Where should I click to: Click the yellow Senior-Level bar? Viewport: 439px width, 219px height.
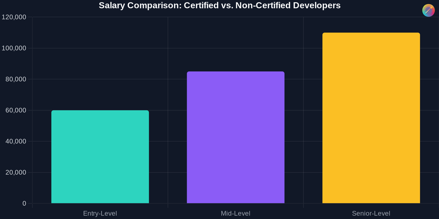[x=371, y=118]
